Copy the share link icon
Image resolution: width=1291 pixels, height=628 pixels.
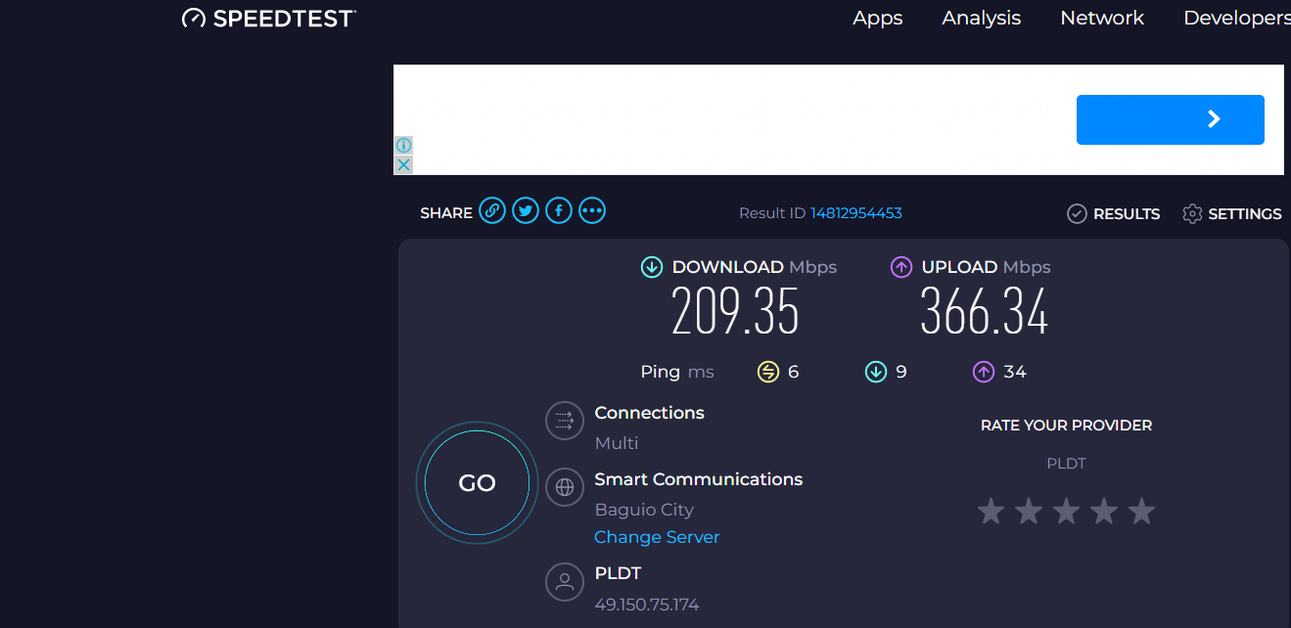click(x=492, y=211)
